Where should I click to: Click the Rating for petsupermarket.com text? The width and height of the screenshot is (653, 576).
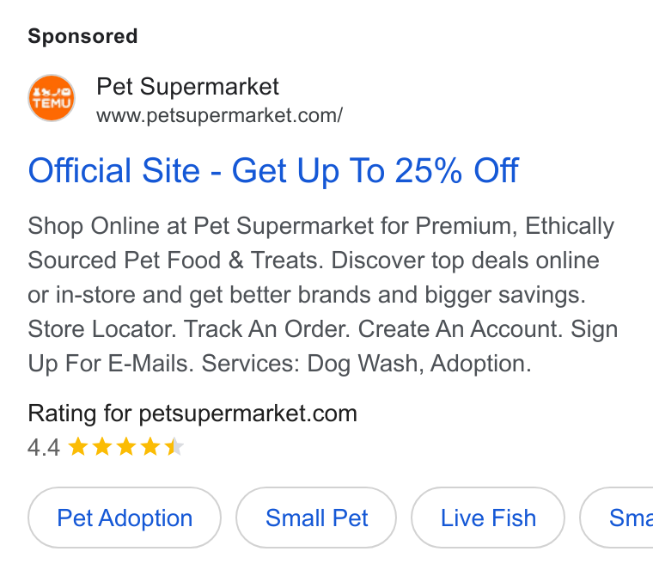click(x=192, y=414)
